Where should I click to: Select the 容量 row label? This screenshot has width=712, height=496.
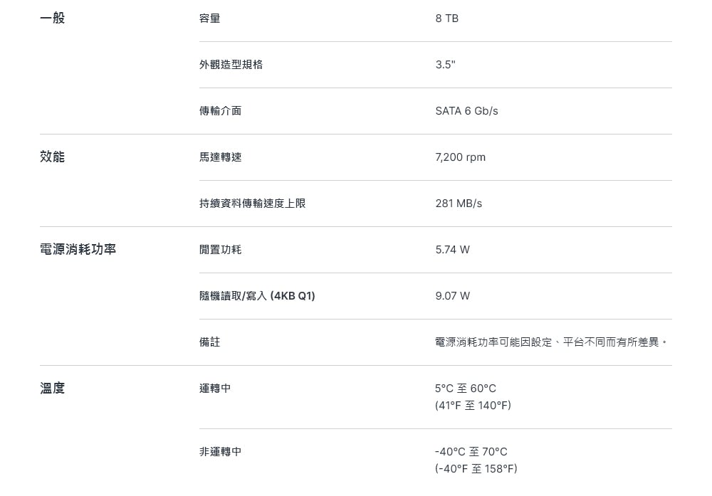click(210, 19)
